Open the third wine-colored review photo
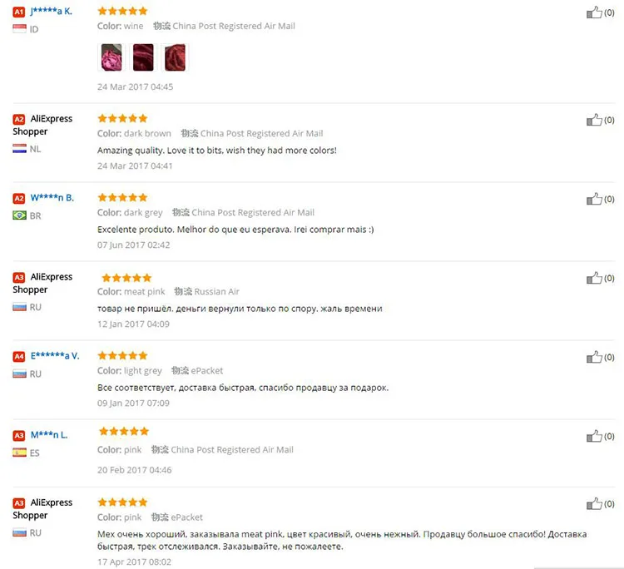 coord(175,57)
